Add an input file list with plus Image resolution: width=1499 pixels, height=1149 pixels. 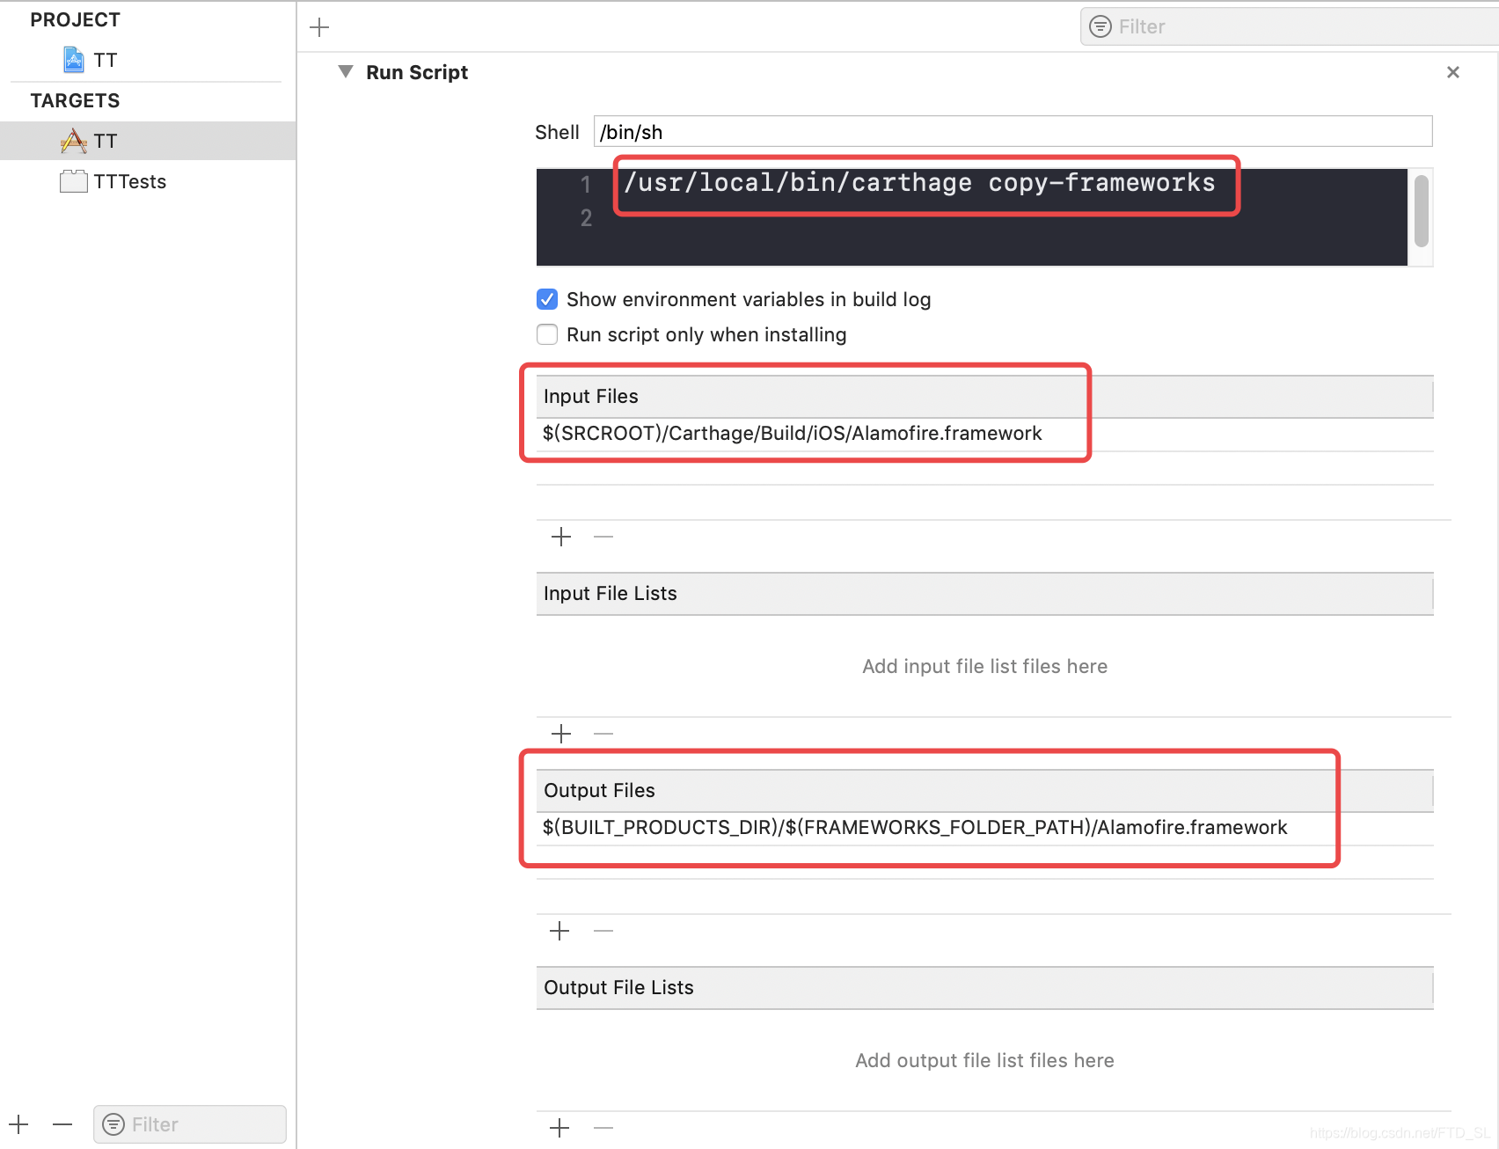(x=561, y=734)
